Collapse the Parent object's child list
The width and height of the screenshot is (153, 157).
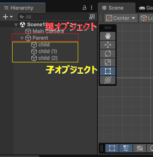(22, 38)
